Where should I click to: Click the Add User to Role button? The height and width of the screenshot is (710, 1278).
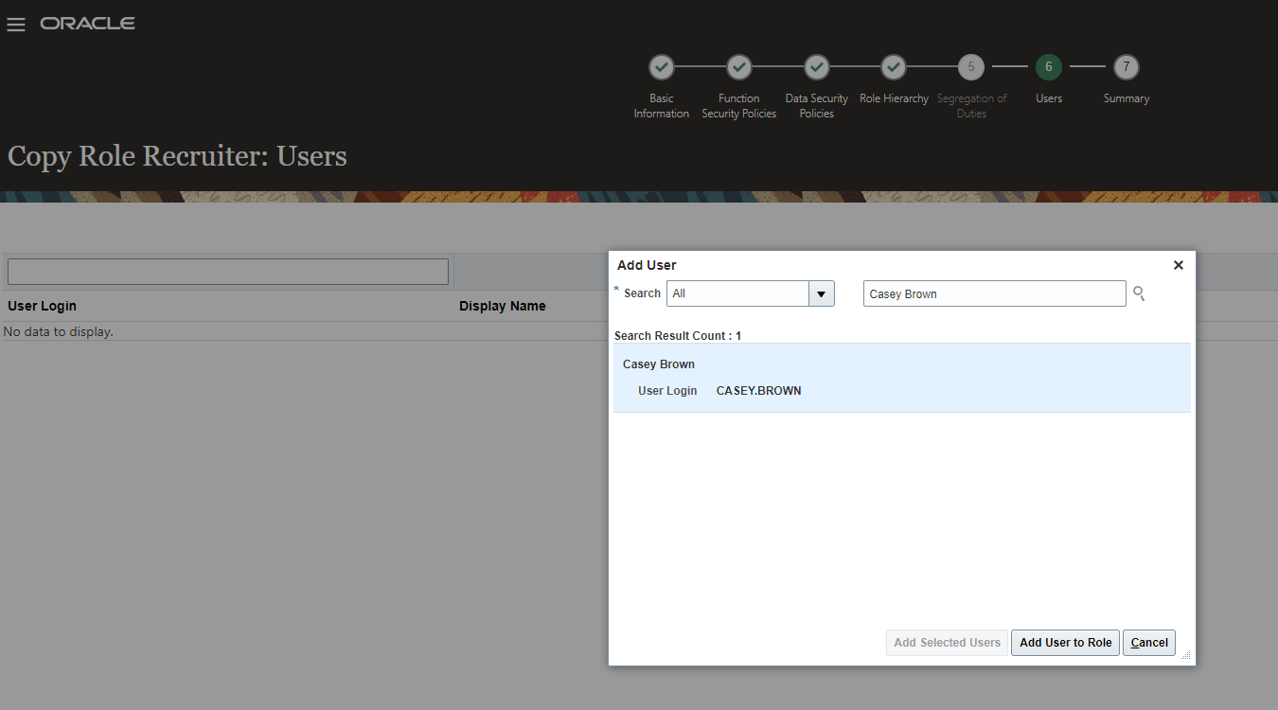[x=1064, y=642]
